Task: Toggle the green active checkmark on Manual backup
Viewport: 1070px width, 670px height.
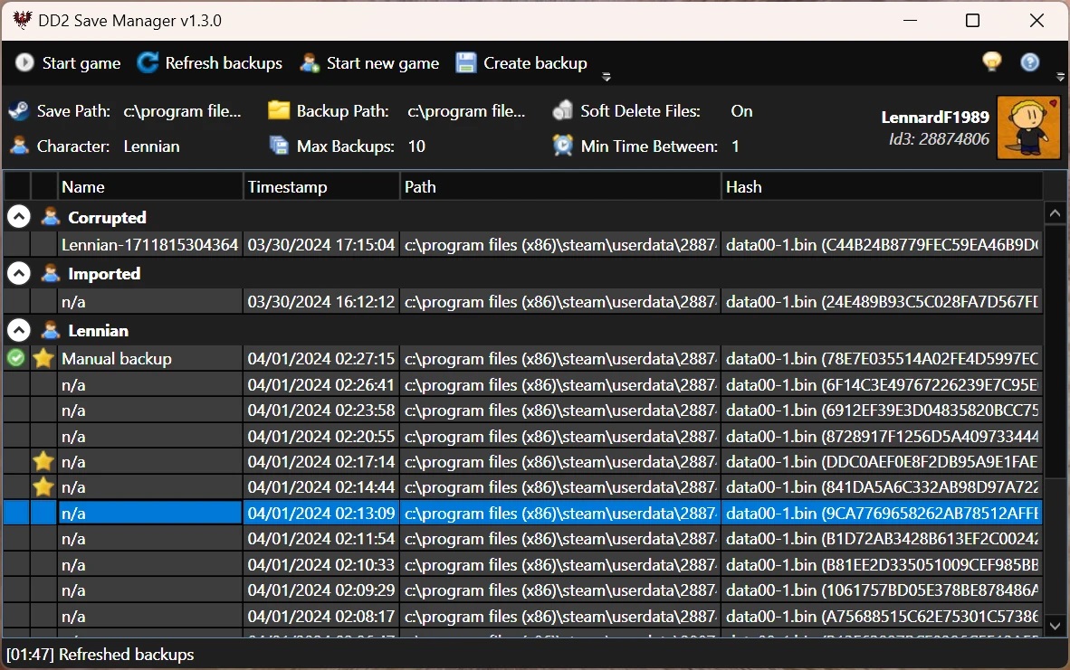Action: (x=16, y=359)
